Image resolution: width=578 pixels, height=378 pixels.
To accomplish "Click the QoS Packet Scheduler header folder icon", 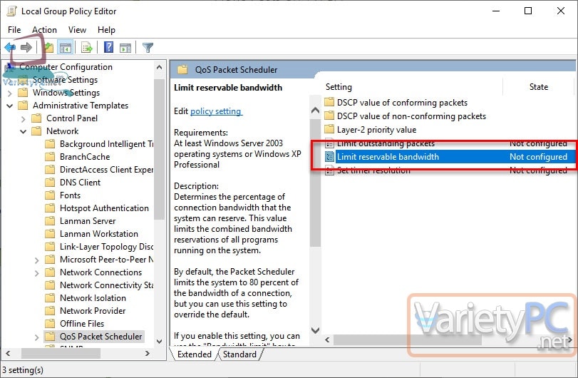I will click(x=183, y=69).
